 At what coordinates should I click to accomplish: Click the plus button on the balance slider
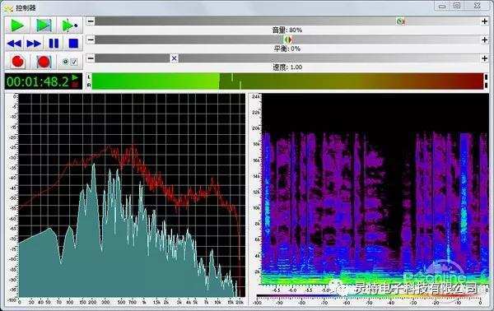pyautogui.click(x=485, y=39)
